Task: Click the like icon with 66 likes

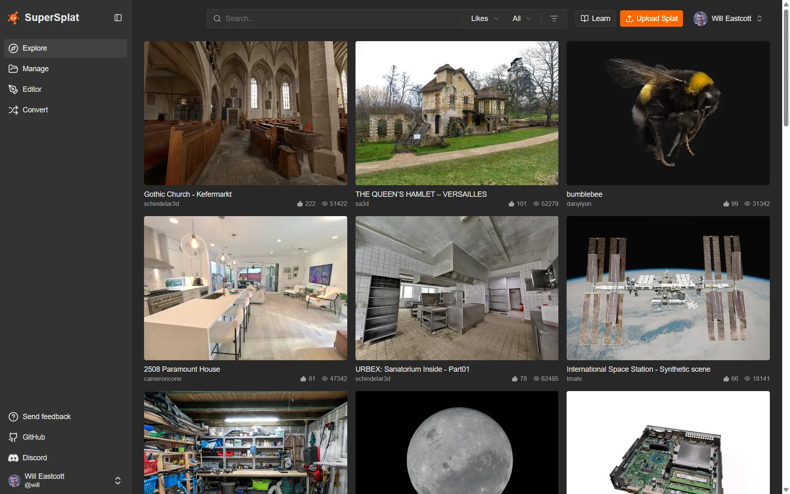Action: click(726, 379)
